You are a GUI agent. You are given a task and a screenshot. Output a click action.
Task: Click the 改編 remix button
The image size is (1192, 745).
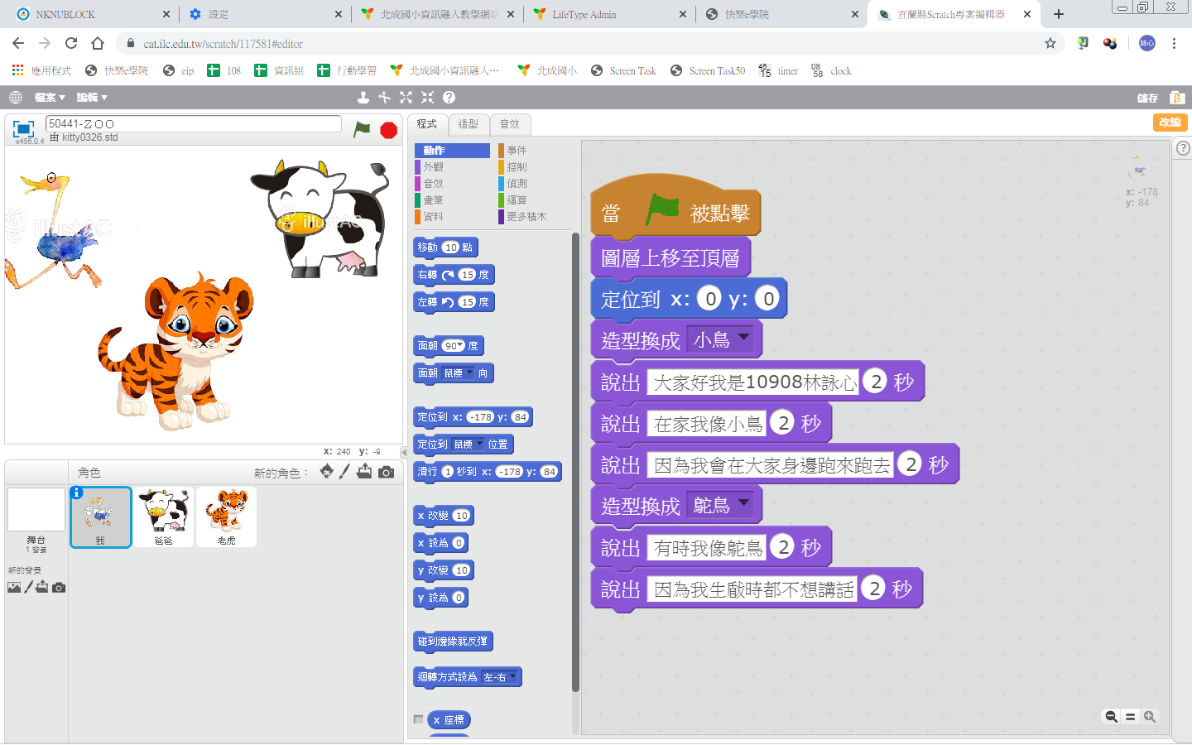(x=1170, y=123)
